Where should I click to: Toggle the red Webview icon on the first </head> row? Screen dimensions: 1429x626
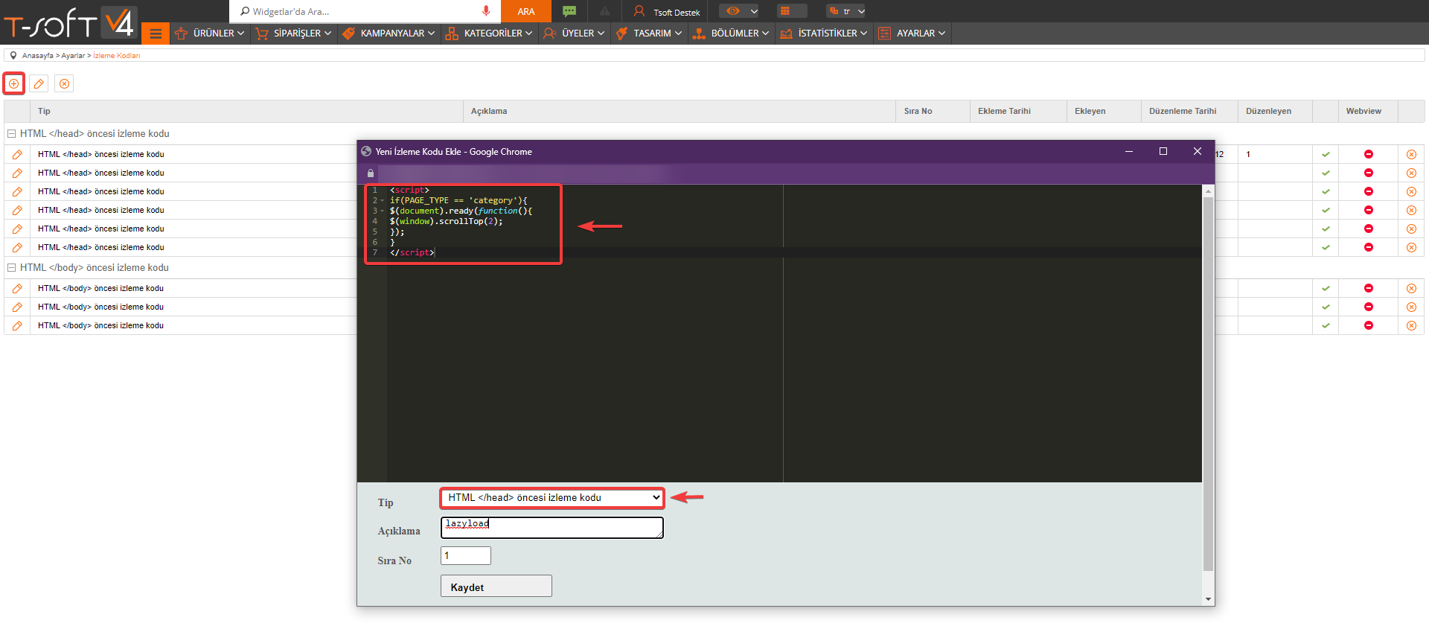coord(1368,154)
